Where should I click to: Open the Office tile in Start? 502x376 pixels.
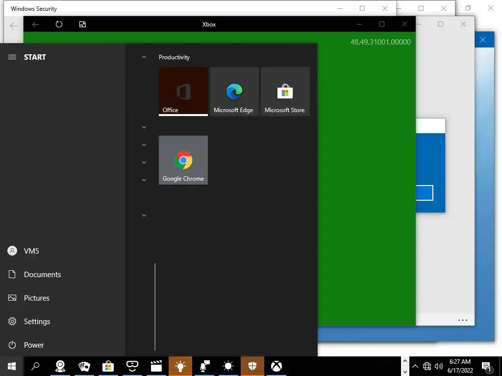pos(183,91)
